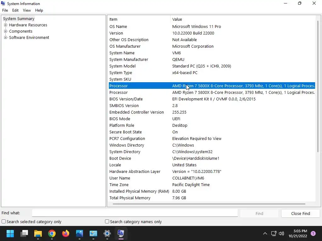322x241 pixels.
Task: Click the vertical scrollbar of details pane
Action: (x=318, y=86)
